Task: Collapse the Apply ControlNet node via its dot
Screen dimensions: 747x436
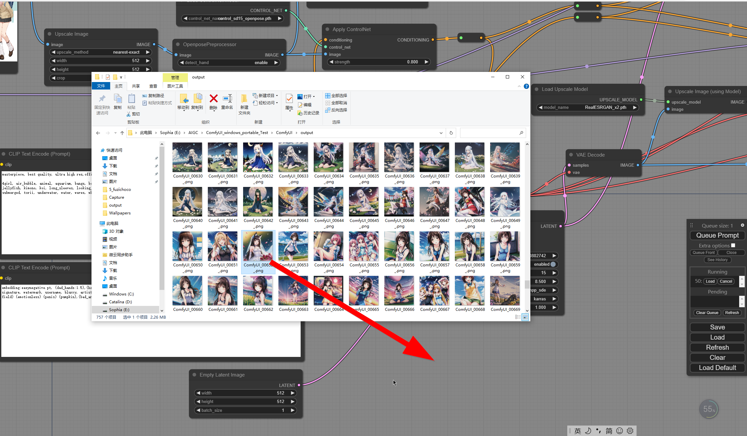Action: tap(327, 29)
